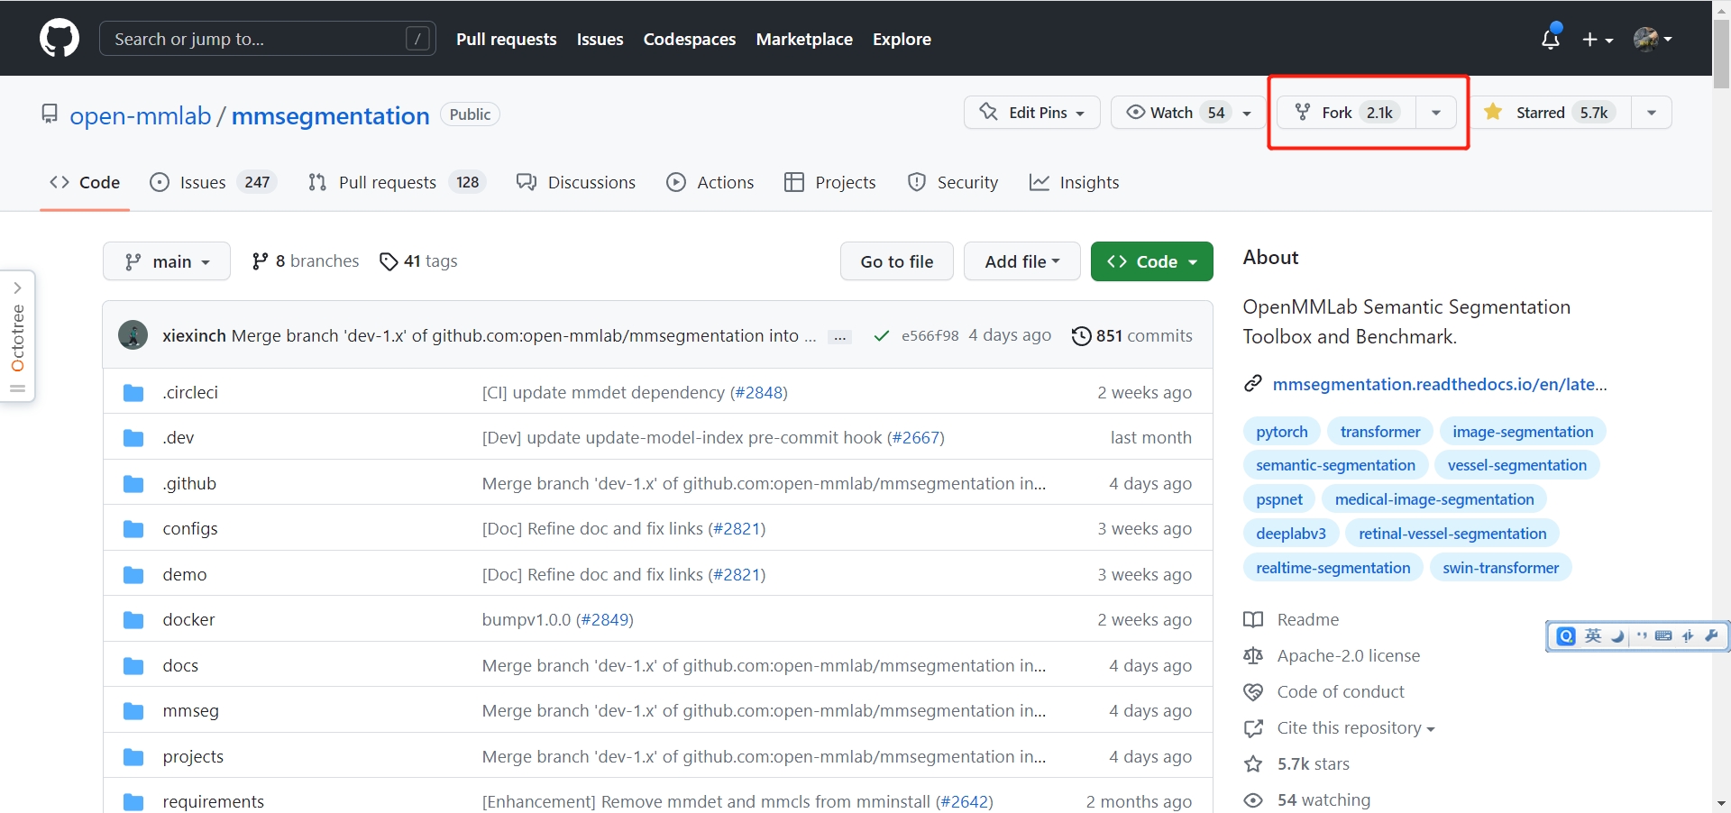This screenshot has width=1731, height=813.
Task: Open the Octotree sidebar panel
Action: (x=17, y=336)
